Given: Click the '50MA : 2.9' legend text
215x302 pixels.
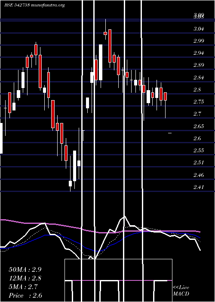Looking at the screenshot, I should tap(25, 269).
